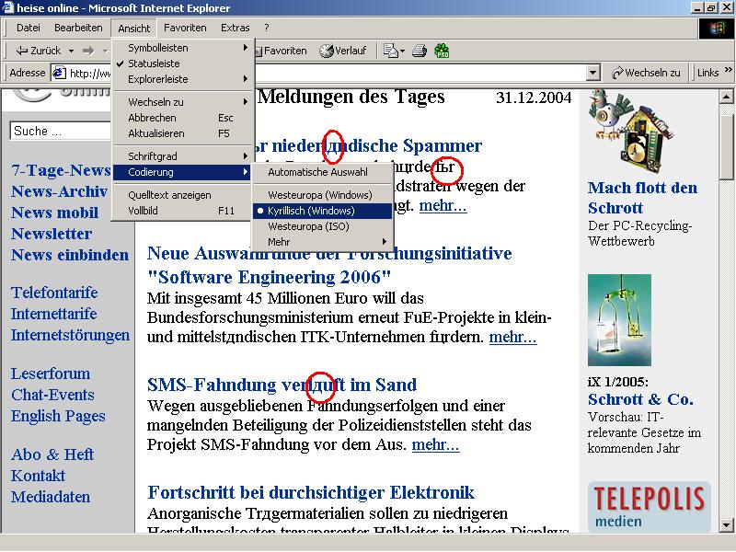Open the SMS-Fahndung headline link

click(282, 385)
